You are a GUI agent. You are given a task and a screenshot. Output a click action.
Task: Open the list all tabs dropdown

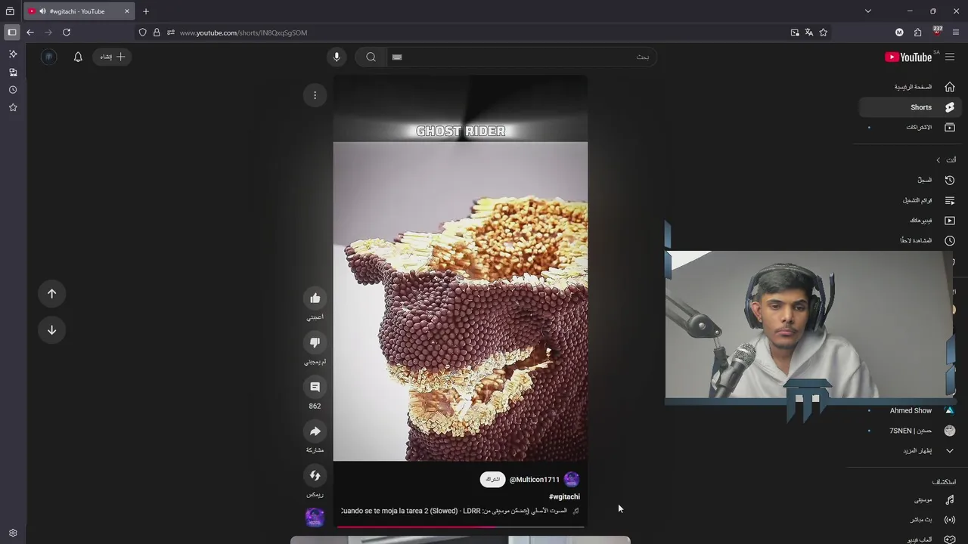[868, 11]
